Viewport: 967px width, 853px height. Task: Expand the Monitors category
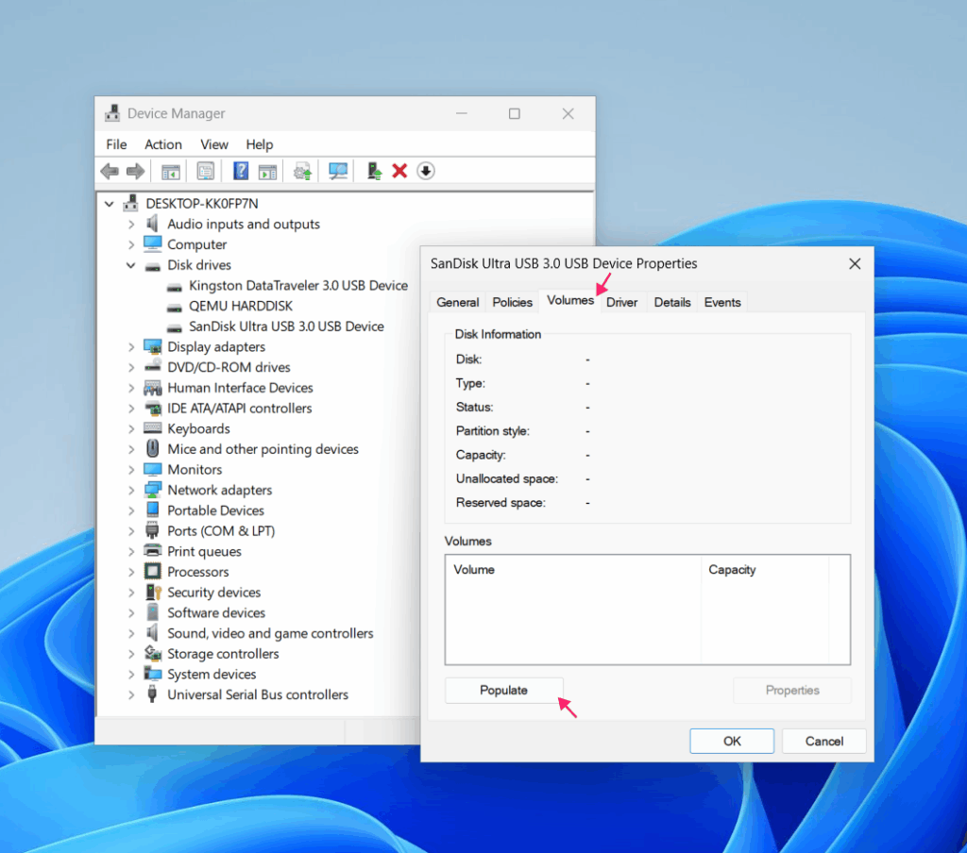pos(130,470)
